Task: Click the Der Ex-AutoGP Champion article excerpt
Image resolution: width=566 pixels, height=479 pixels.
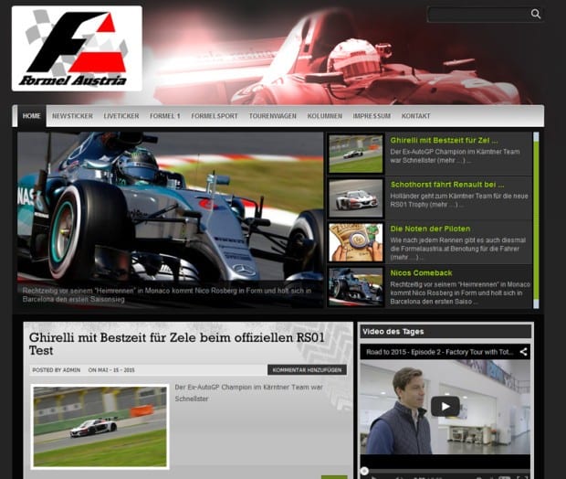Action: [x=248, y=393]
